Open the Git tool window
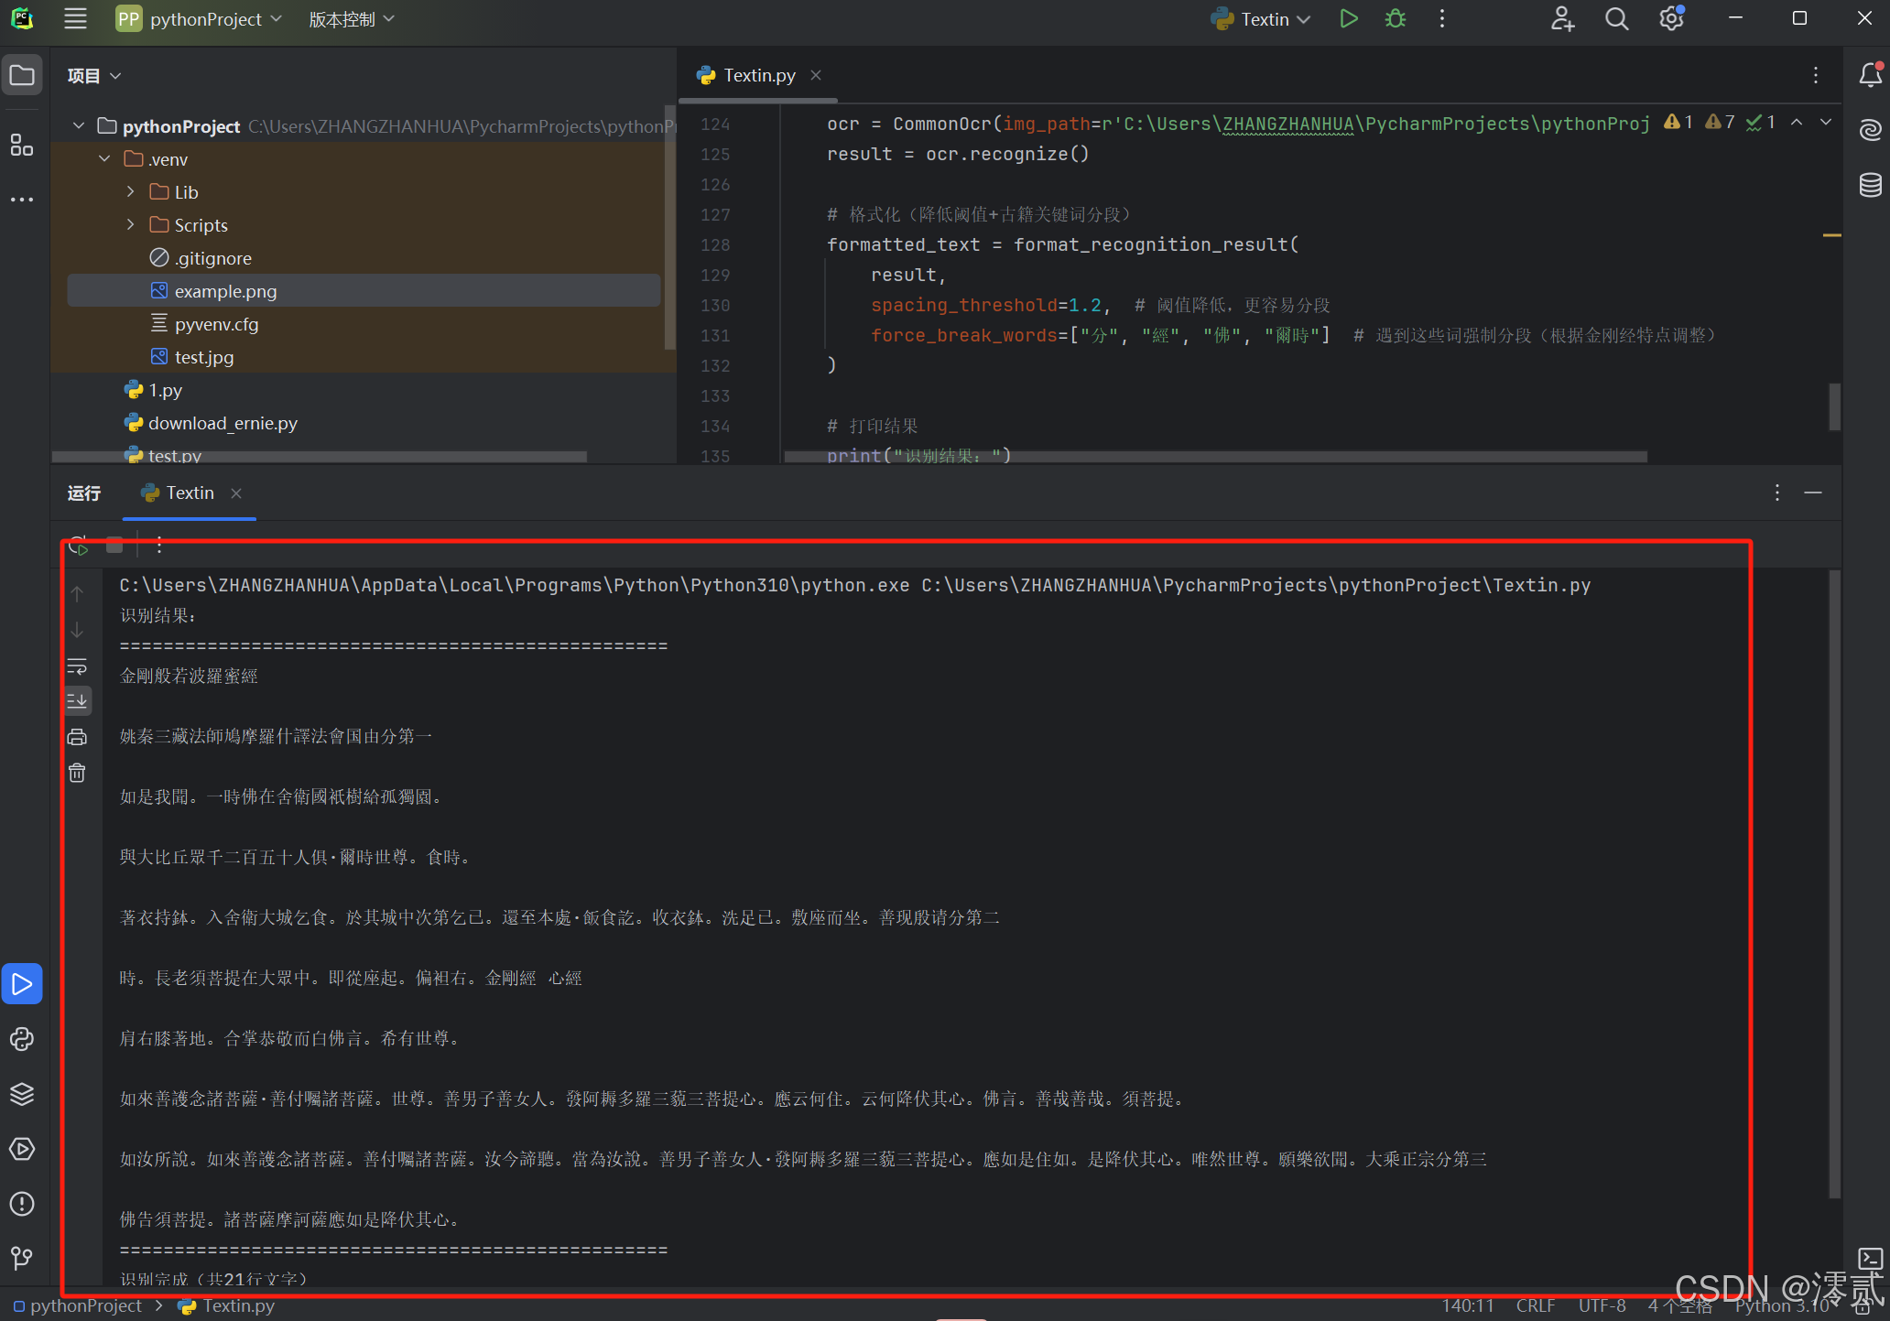 pyautogui.click(x=22, y=1258)
